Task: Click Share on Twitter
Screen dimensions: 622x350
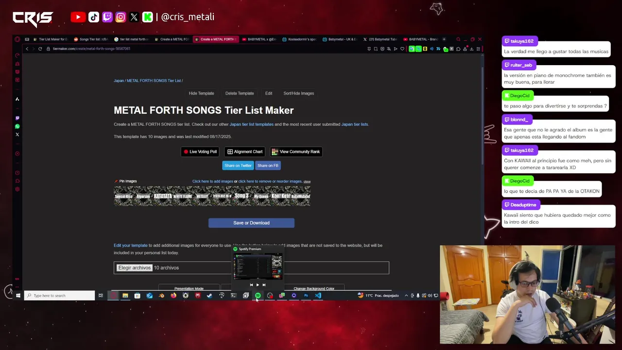Action: [x=238, y=165]
